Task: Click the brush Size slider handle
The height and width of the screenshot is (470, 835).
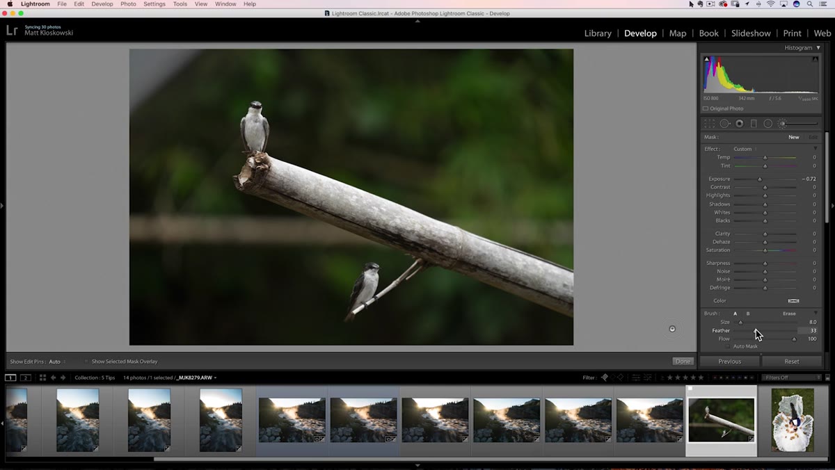Action: [740, 323]
